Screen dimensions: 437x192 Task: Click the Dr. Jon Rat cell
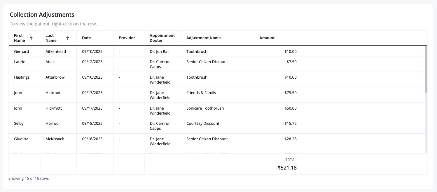(x=162, y=51)
